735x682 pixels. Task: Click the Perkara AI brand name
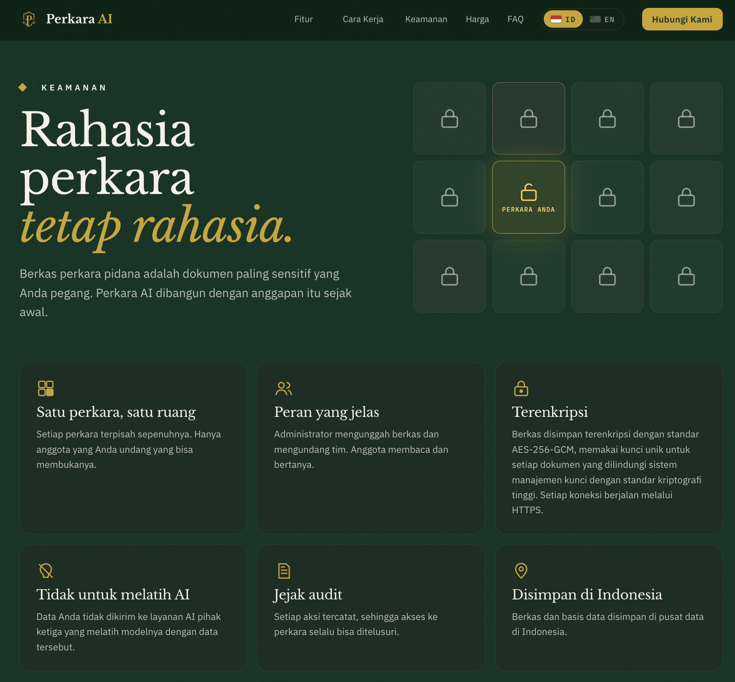pyautogui.click(x=79, y=19)
